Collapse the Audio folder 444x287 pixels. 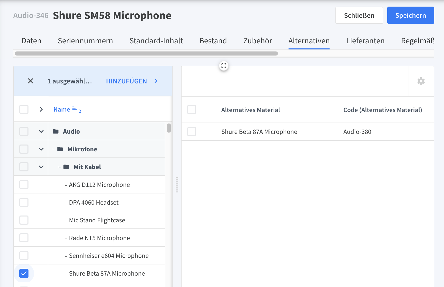point(41,131)
